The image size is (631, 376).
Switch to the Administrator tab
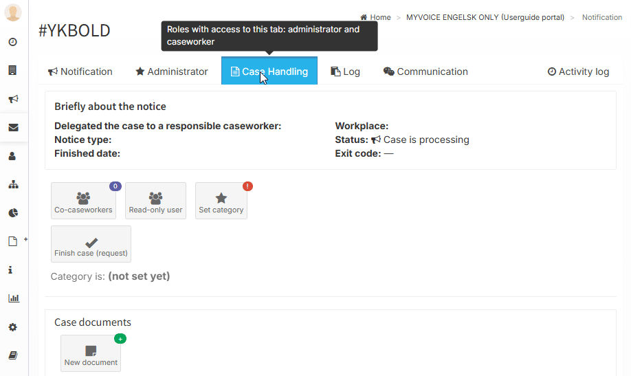172,71
